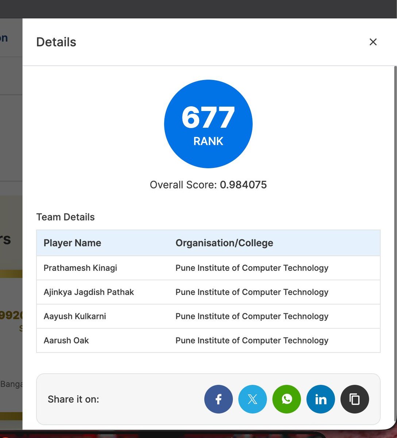Select the Overall Score value 0.984075
The height and width of the screenshot is (438, 397).
pyautogui.click(x=243, y=185)
